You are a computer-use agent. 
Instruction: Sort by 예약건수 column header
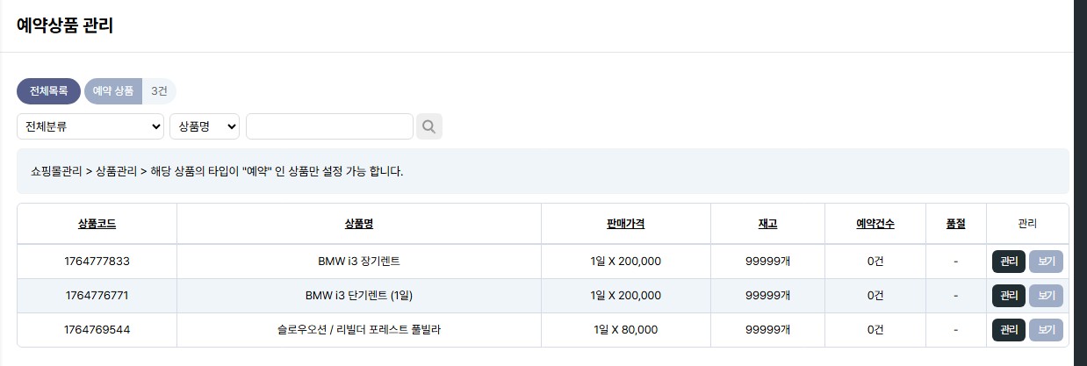(875, 224)
